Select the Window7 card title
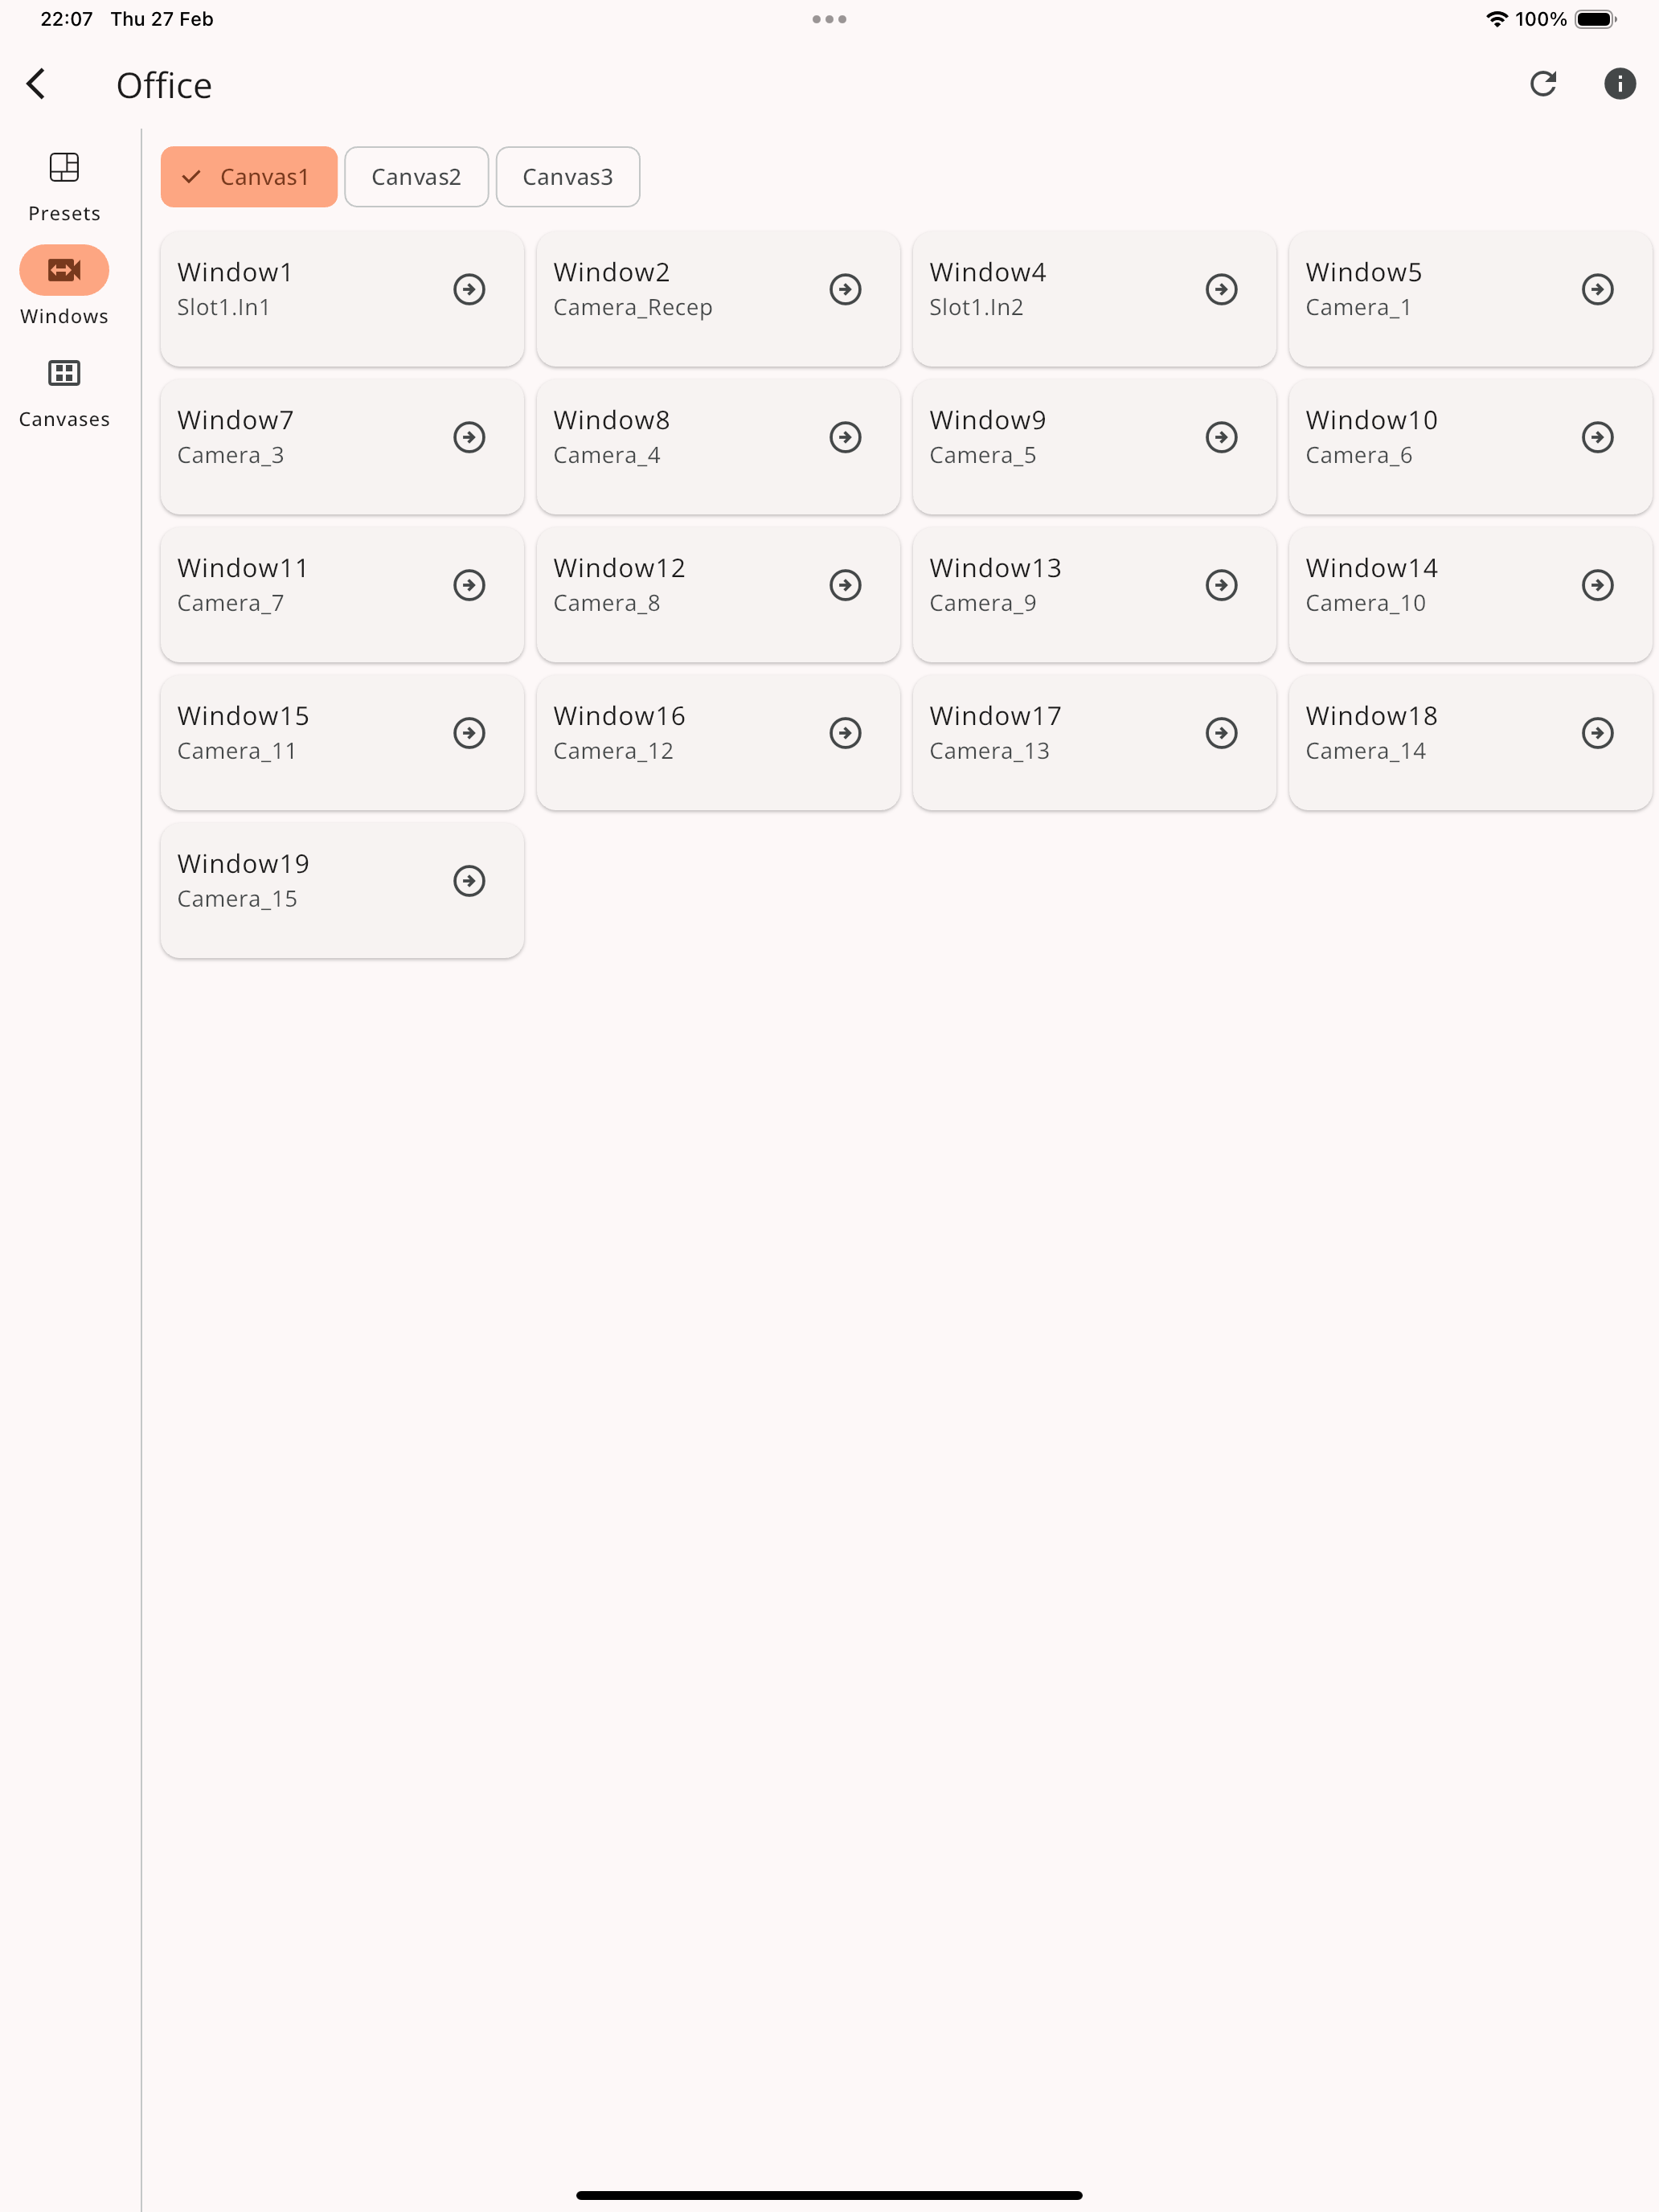Image resolution: width=1659 pixels, height=2212 pixels. (x=235, y=420)
